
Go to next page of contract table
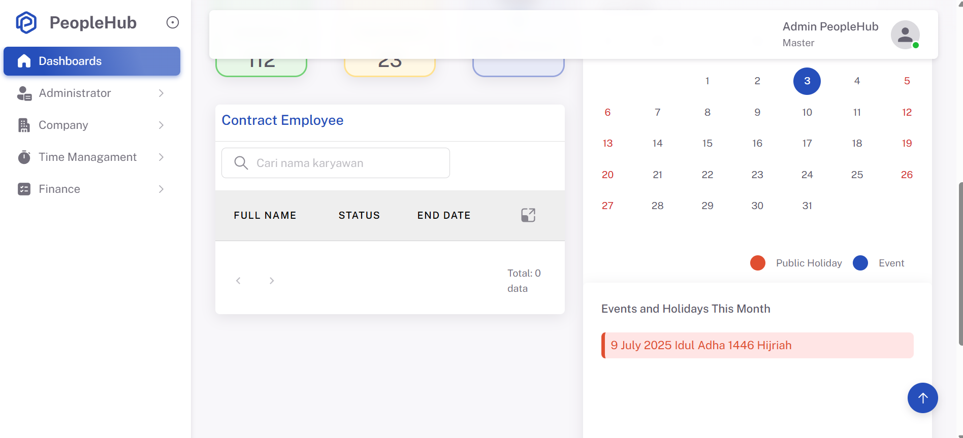(272, 281)
